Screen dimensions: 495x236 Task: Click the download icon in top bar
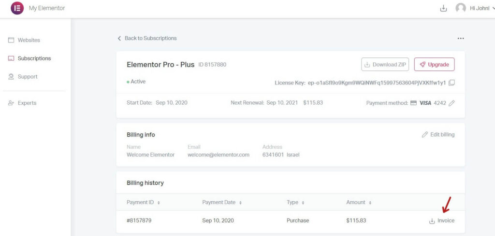443,9
